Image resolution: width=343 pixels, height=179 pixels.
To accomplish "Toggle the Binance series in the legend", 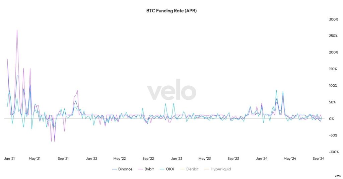I will [x=122, y=169].
